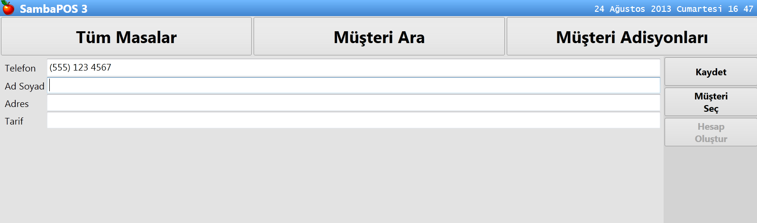This screenshot has width=757, height=223.
Task: Click the SambaPOS apple logo icon
Action: tap(8, 8)
